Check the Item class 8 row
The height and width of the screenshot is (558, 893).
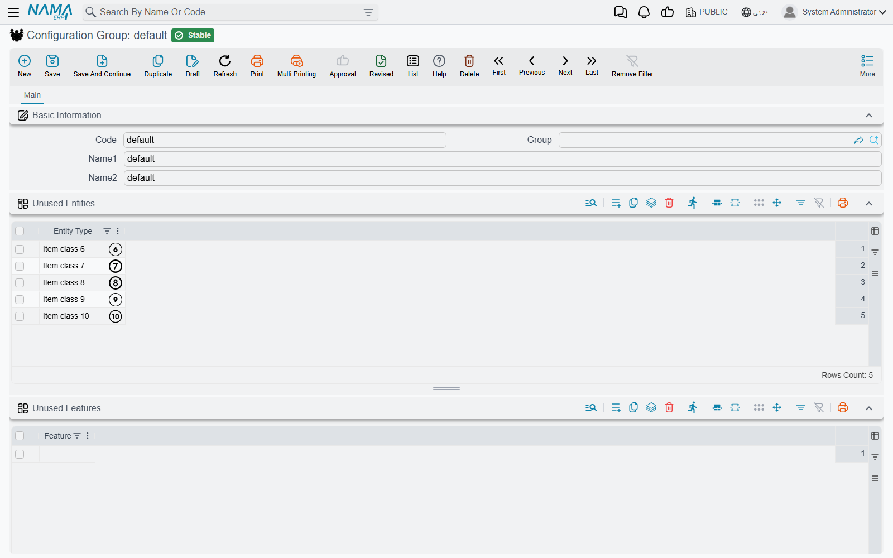click(x=20, y=283)
